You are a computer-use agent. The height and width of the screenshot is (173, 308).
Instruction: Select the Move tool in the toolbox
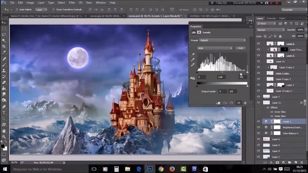4,23
